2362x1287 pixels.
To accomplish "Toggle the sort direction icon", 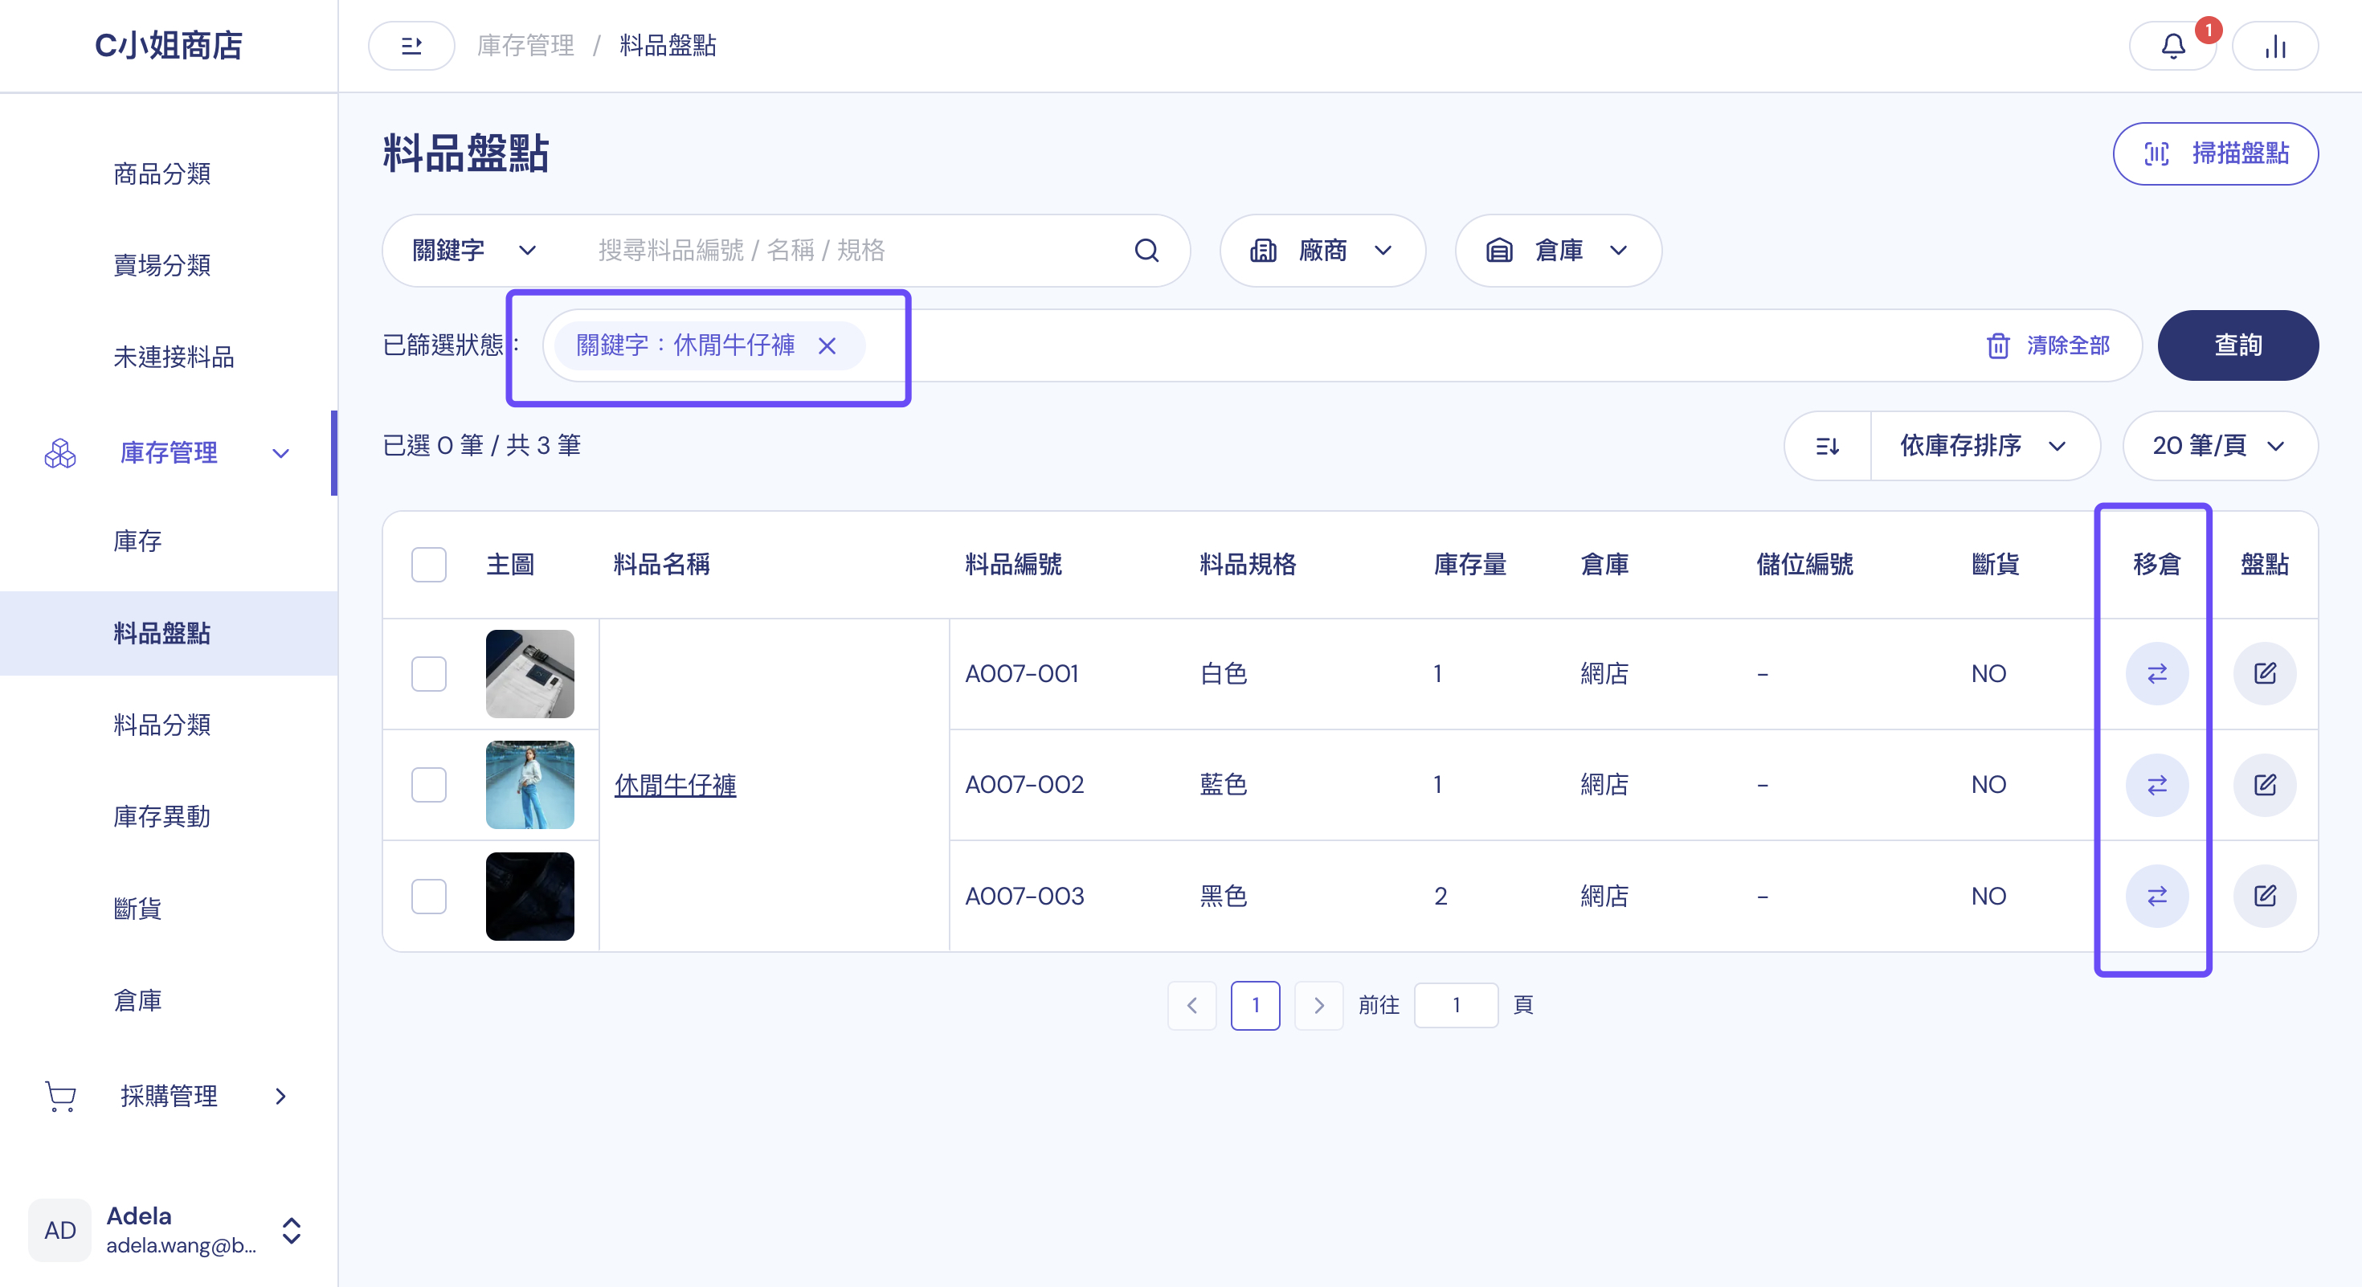I will click(x=1828, y=446).
